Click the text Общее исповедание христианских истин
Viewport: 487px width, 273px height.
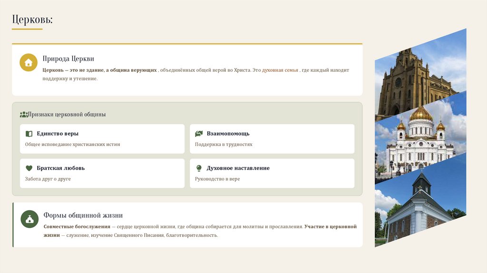click(x=72, y=145)
